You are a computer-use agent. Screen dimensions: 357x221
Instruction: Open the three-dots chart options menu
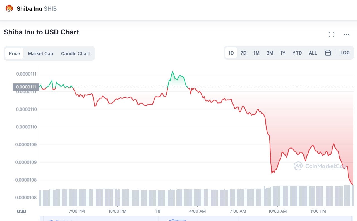coord(346,35)
